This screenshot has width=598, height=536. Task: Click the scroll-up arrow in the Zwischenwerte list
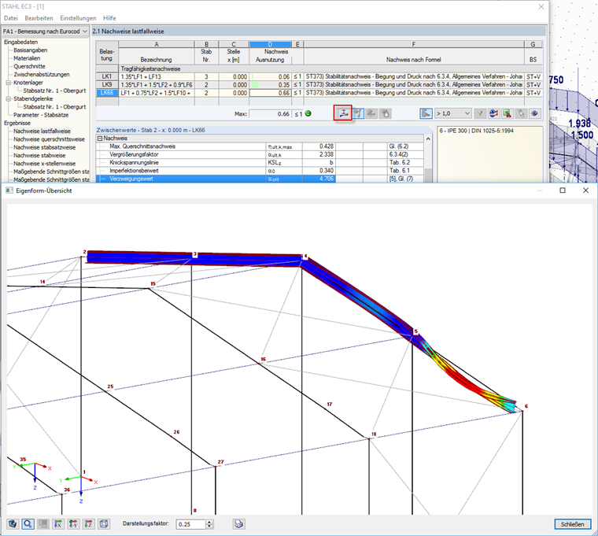point(428,139)
